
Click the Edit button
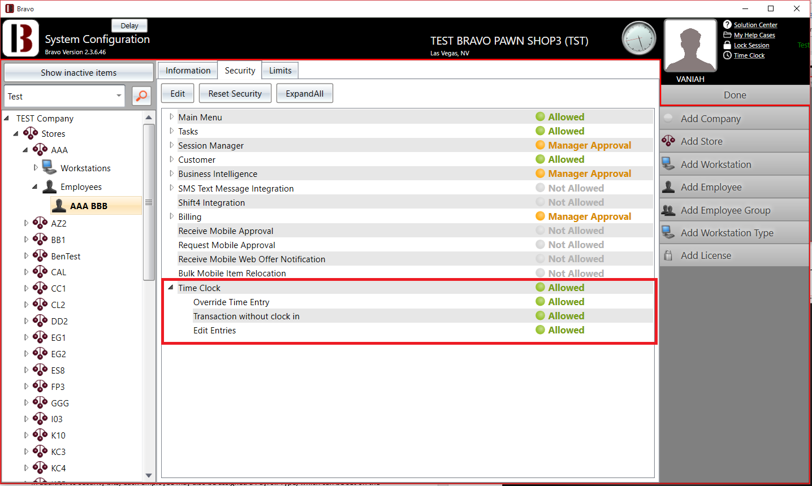pyautogui.click(x=178, y=93)
